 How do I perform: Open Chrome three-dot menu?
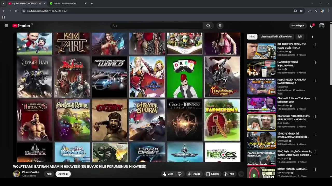click(x=329, y=11)
